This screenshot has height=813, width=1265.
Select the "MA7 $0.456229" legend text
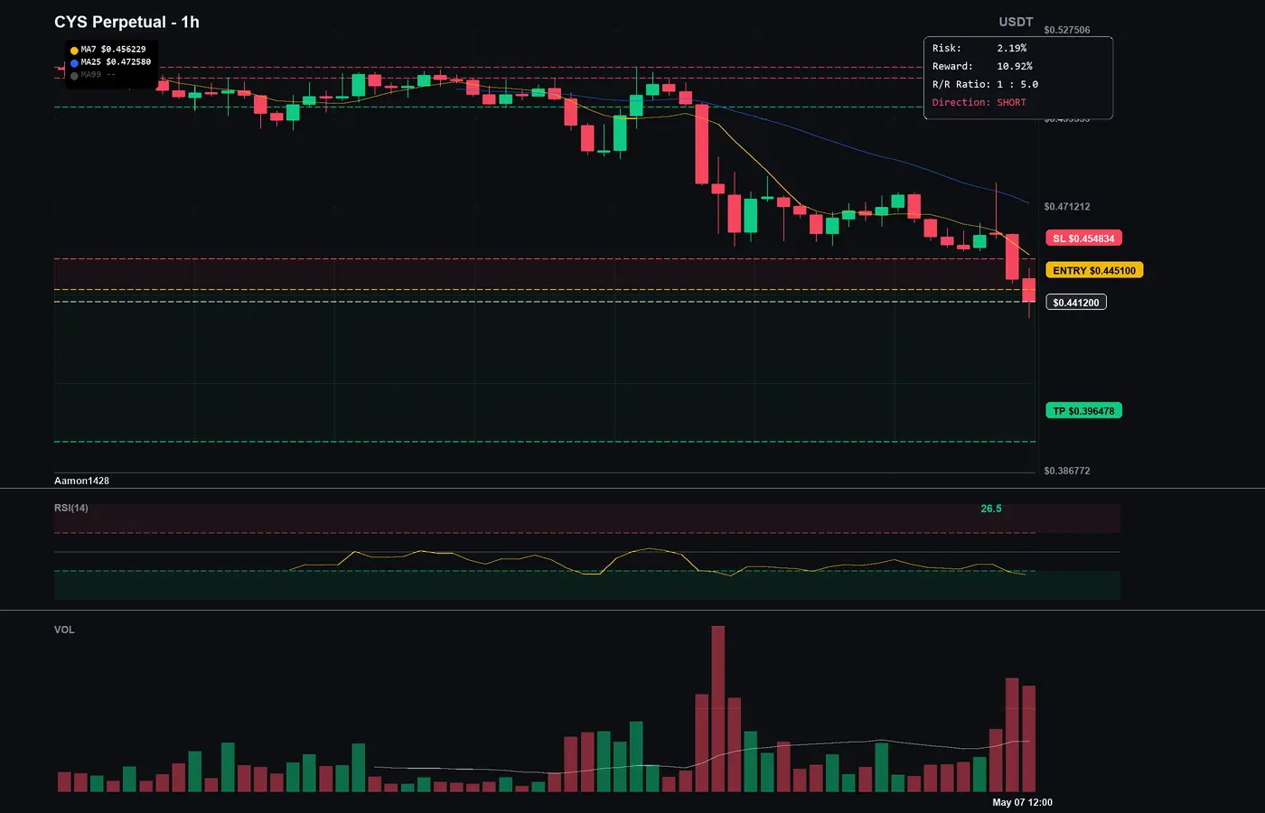click(113, 50)
